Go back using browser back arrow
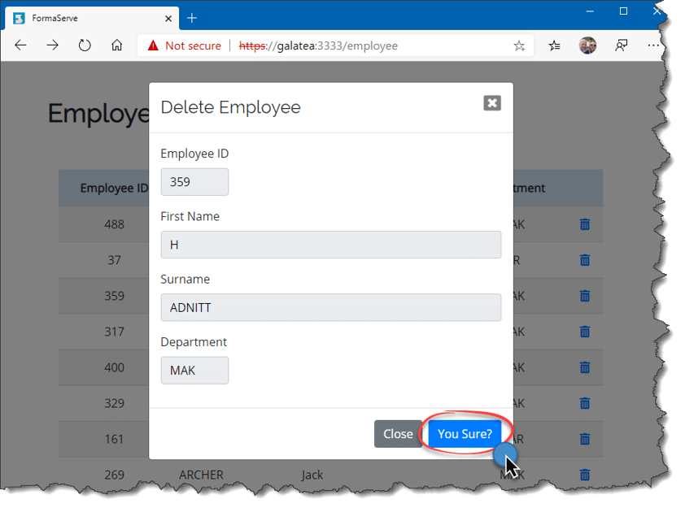This screenshot has width=685, height=512. (21, 46)
